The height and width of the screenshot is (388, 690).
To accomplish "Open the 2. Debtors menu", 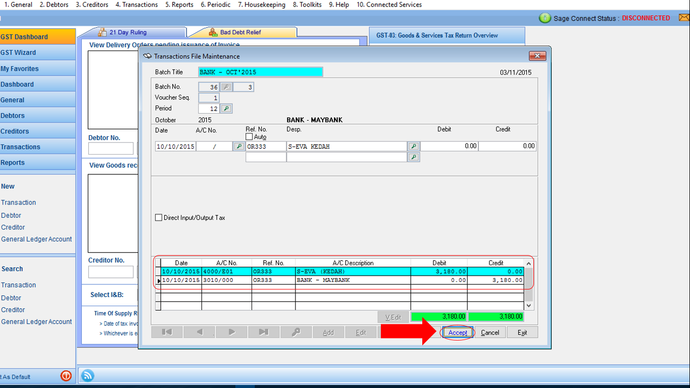I will point(54,5).
